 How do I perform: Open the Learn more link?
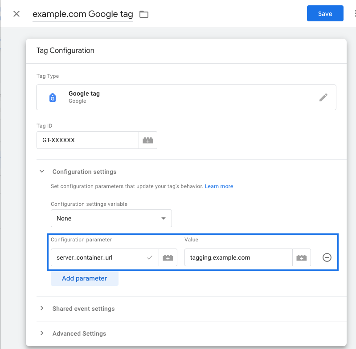219,186
